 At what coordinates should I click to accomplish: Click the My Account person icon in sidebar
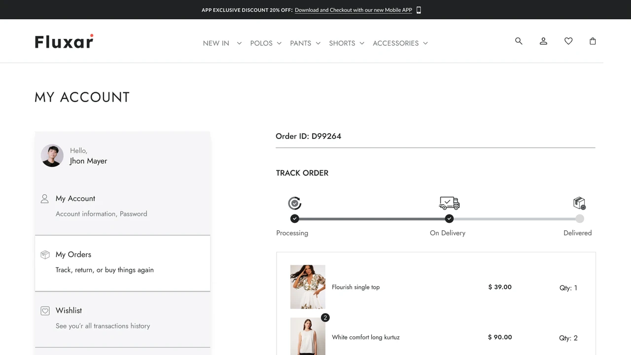(x=45, y=199)
